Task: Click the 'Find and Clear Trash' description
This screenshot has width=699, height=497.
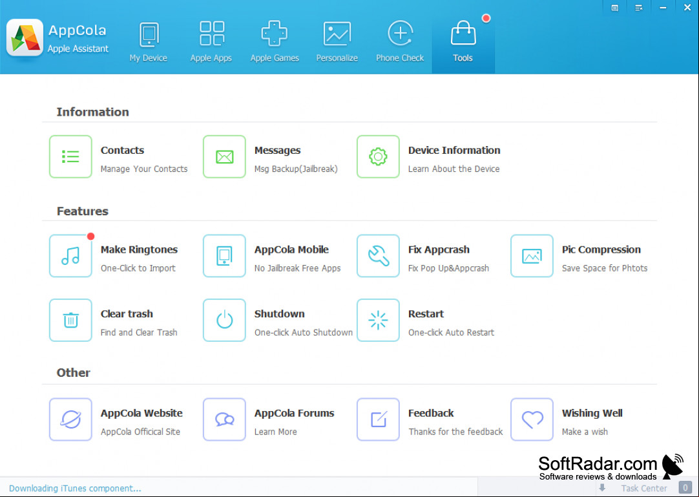Action: pyautogui.click(x=139, y=332)
